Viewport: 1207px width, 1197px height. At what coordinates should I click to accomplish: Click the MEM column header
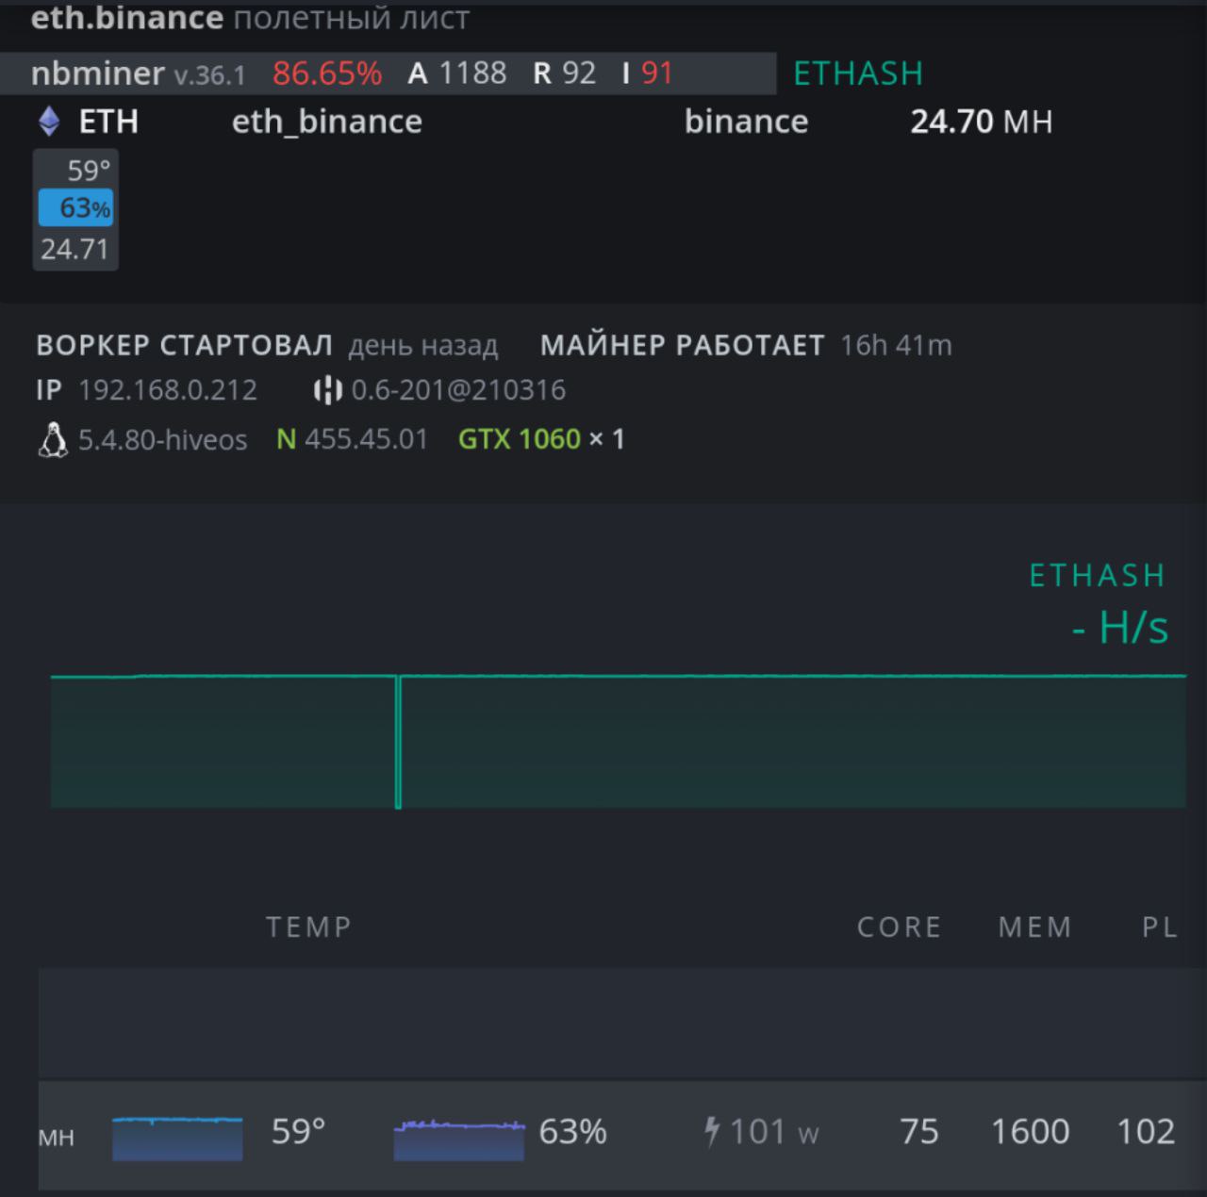click(x=1035, y=927)
